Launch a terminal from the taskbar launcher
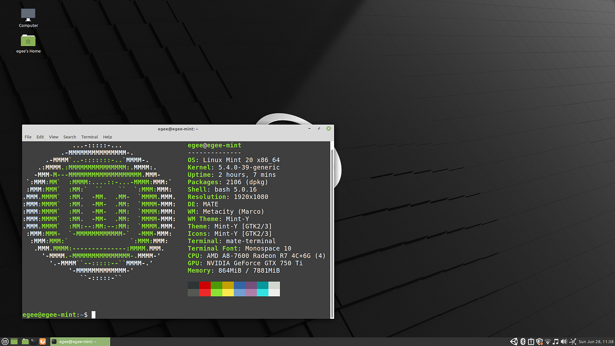Viewport: 615px width, 346px height. (33, 341)
